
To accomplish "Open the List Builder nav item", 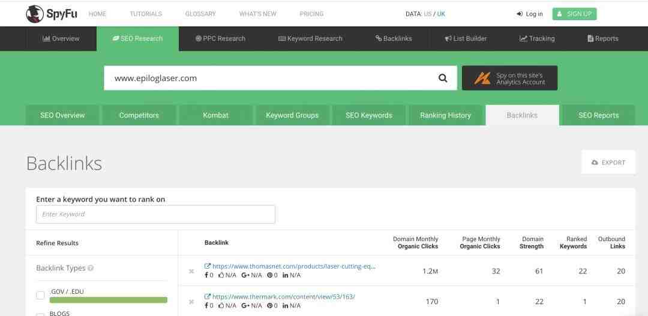I will point(466,38).
